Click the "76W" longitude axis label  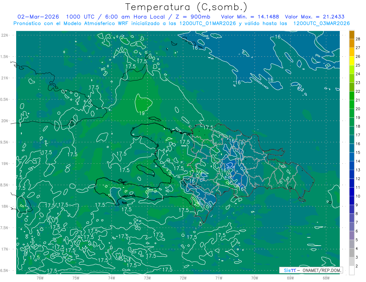(40, 278)
